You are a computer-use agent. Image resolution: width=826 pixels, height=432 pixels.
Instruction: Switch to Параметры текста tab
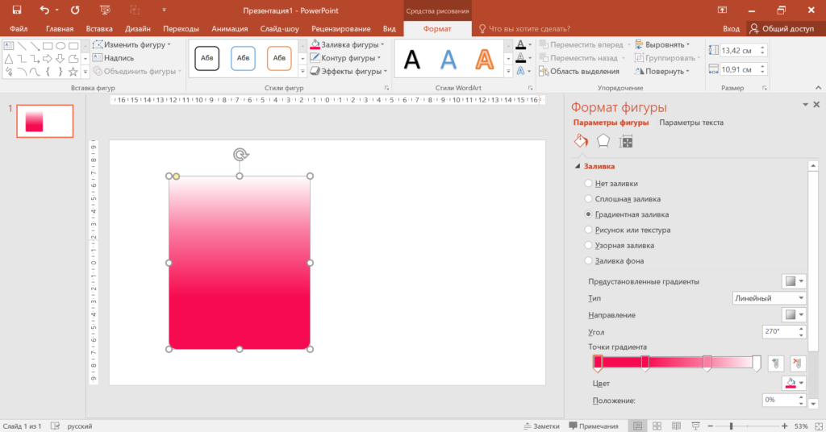click(x=691, y=123)
